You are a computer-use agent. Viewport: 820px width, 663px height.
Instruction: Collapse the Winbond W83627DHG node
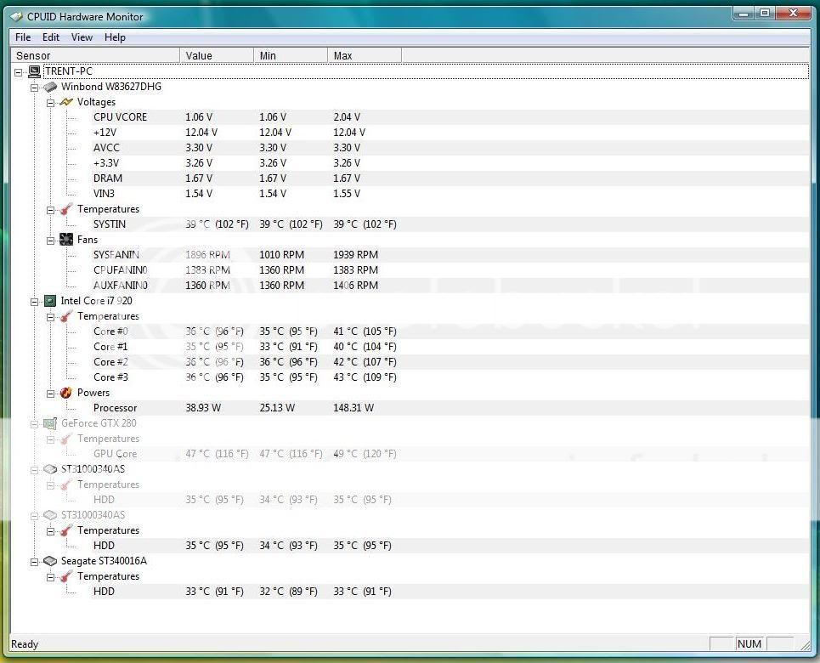[35, 87]
